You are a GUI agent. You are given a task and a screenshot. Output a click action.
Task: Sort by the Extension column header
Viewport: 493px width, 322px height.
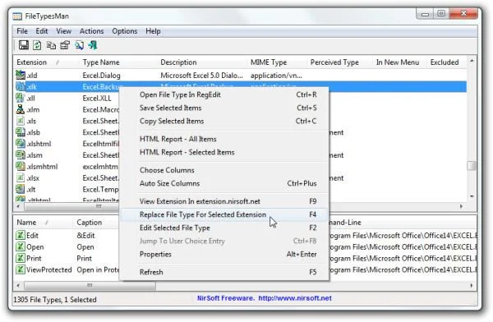[x=46, y=62]
